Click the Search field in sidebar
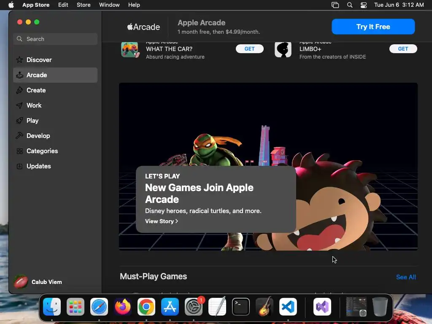This screenshot has width=432, height=324. coord(55,39)
